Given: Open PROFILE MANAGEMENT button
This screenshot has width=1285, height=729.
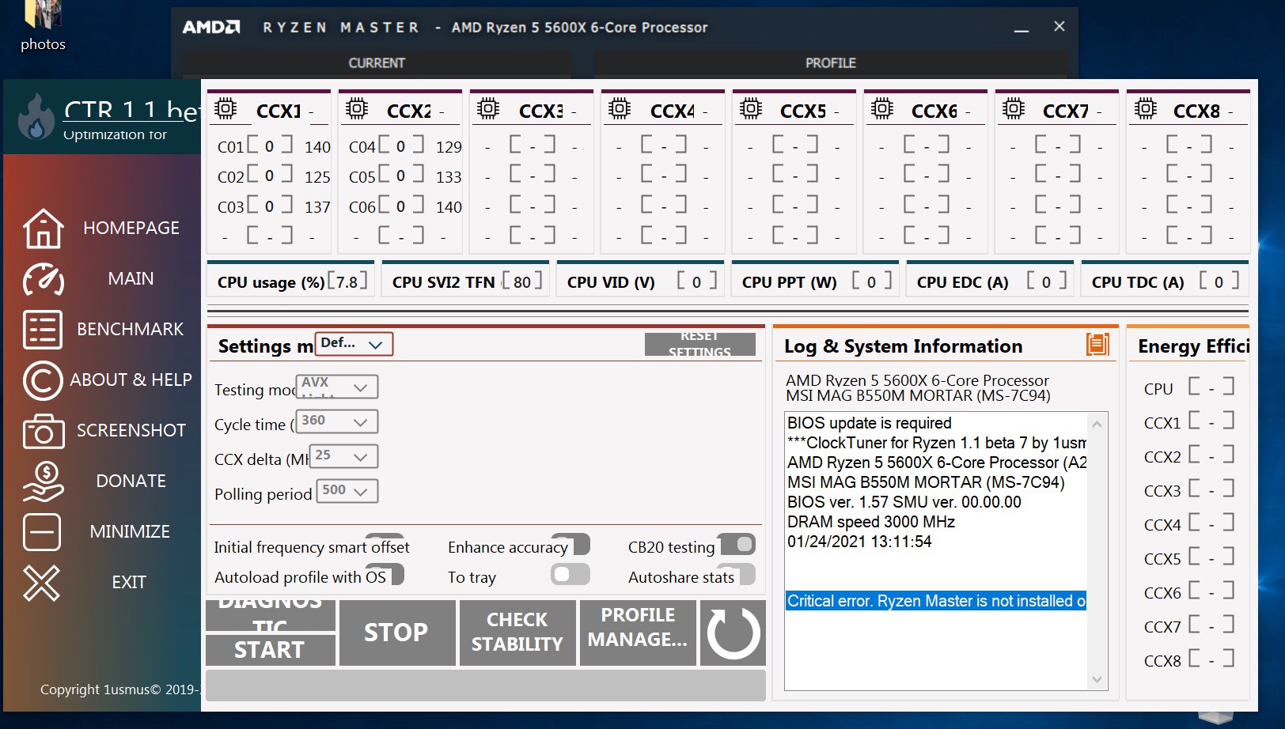Looking at the screenshot, I should click(x=638, y=633).
